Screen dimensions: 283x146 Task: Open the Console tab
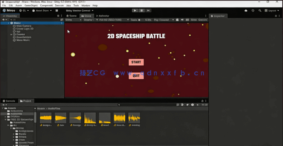(x=9, y=101)
